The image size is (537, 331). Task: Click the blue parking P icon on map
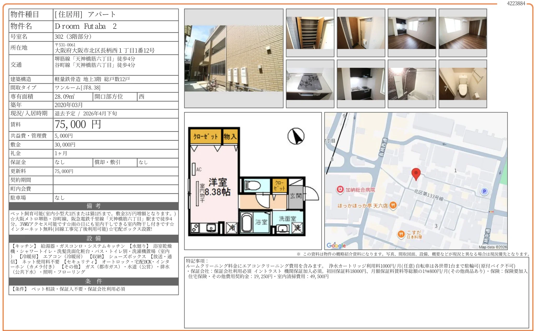484,191
